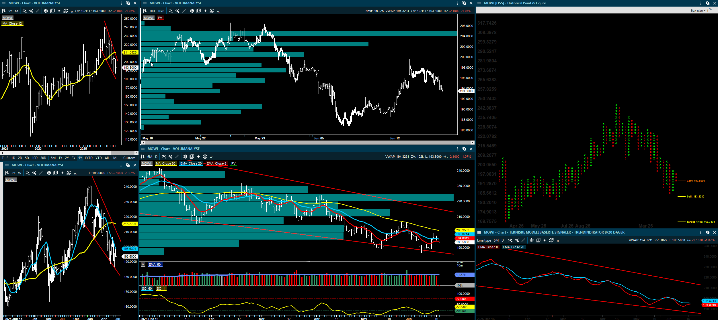Open chart settings gear in 5Y monthly chart
This screenshot has width=718, height=320.
pyautogui.click(x=46, y=11)
